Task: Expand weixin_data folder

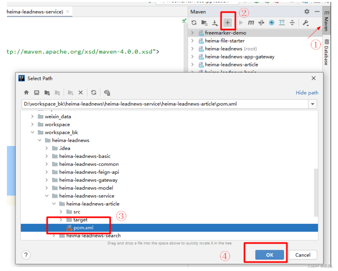Action: pyautogui.click(x=32, y=117)
